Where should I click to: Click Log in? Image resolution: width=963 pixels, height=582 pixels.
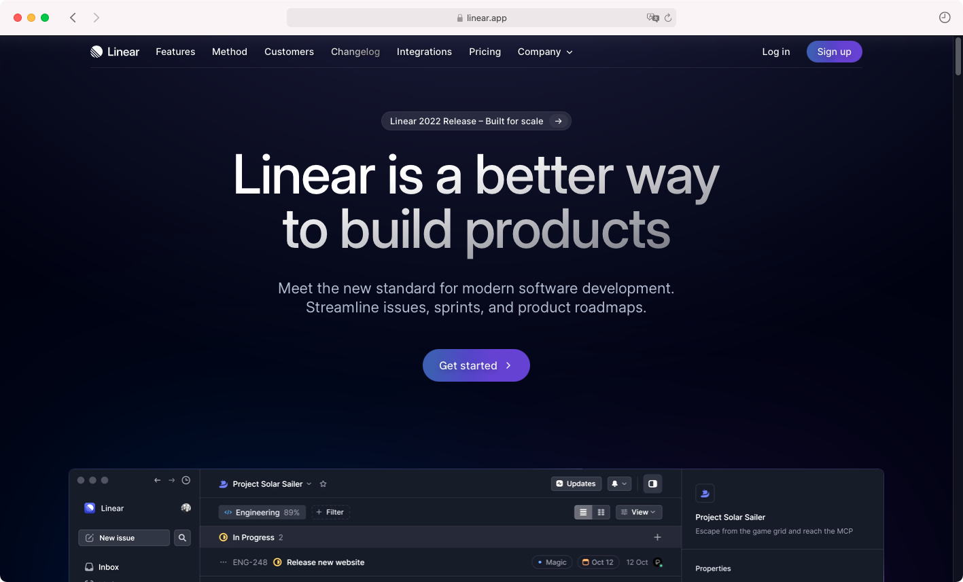pyautogui.click(x=776, y=52)
